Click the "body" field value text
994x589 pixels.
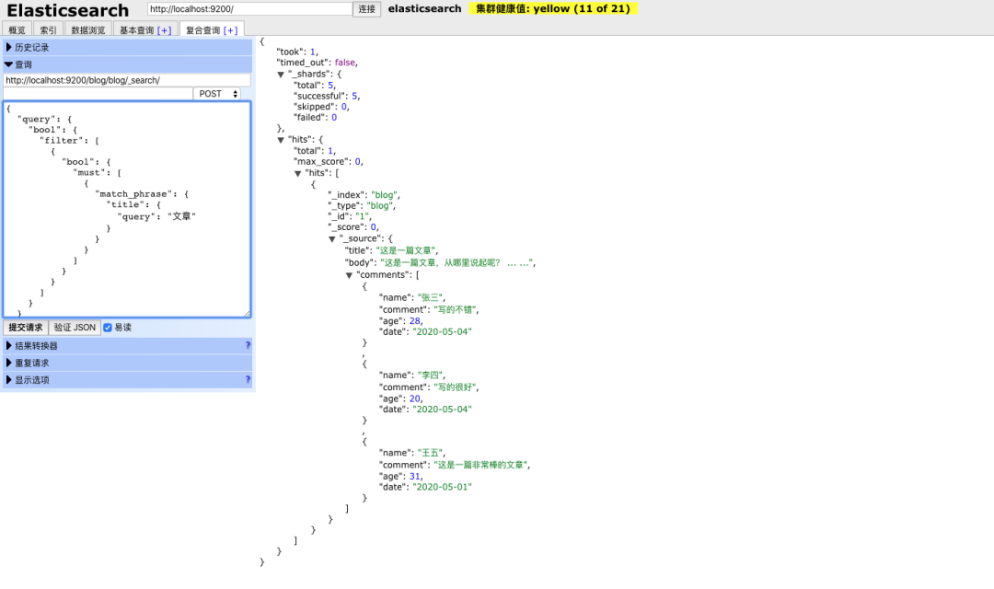[x=457, y=263]
